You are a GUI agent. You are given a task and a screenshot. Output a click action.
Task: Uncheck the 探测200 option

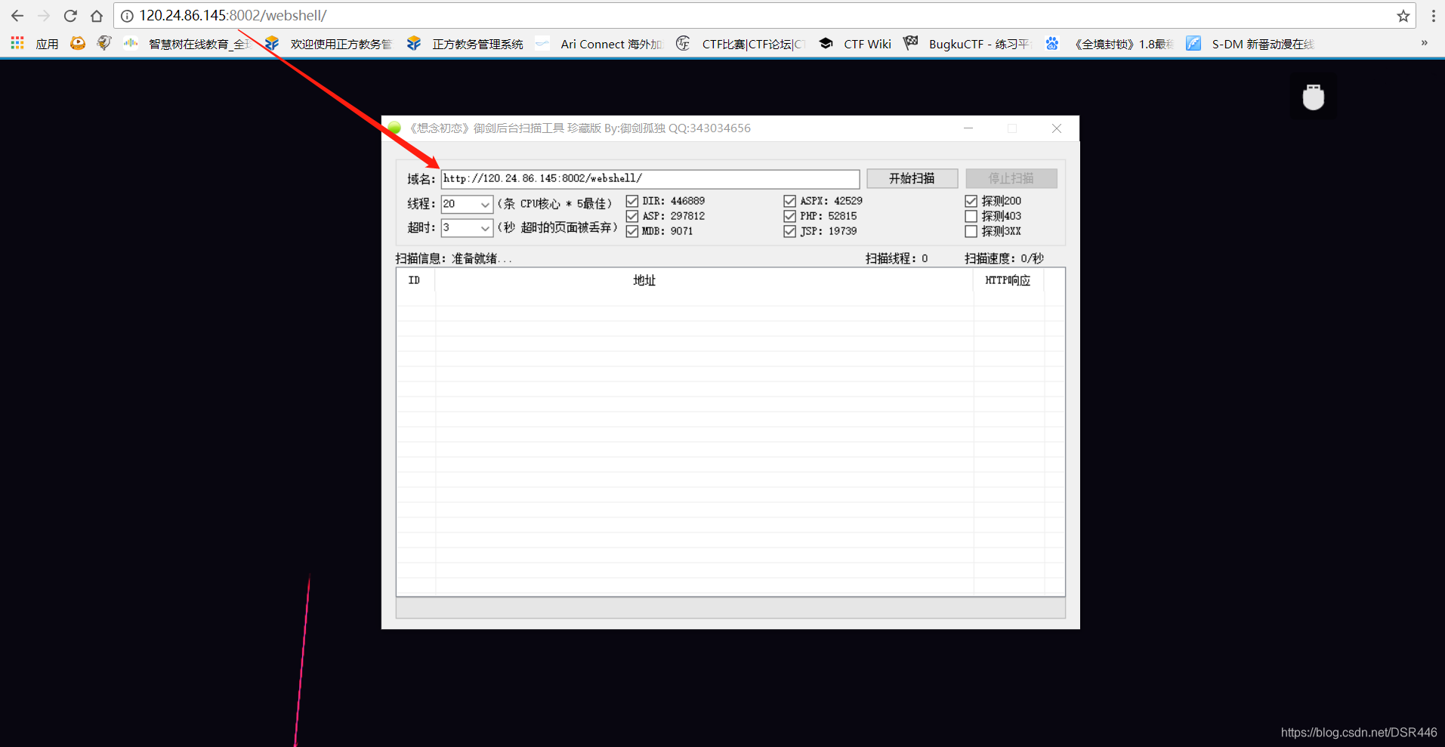(x=971, y=201)
